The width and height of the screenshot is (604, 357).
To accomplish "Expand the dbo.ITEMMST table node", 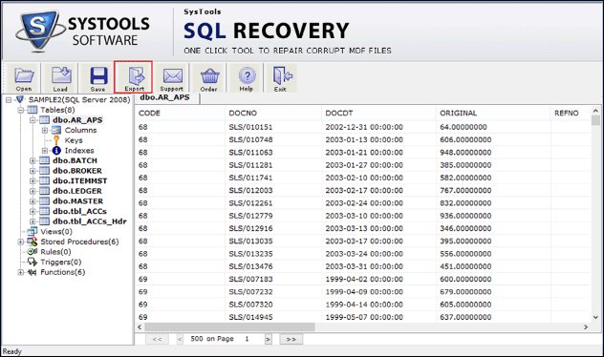I will (x=33, y=180).
